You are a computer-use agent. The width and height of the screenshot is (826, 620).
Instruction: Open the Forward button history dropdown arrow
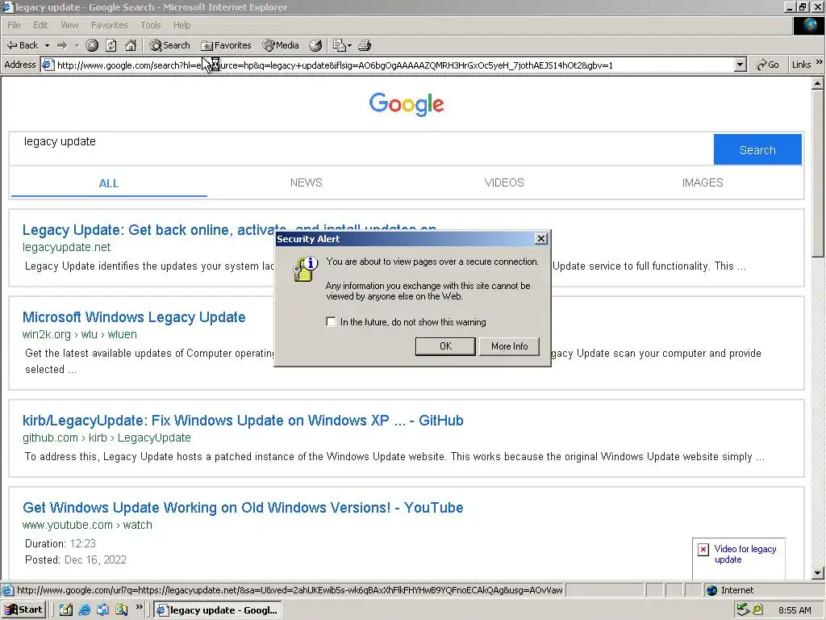coord(77,45)
